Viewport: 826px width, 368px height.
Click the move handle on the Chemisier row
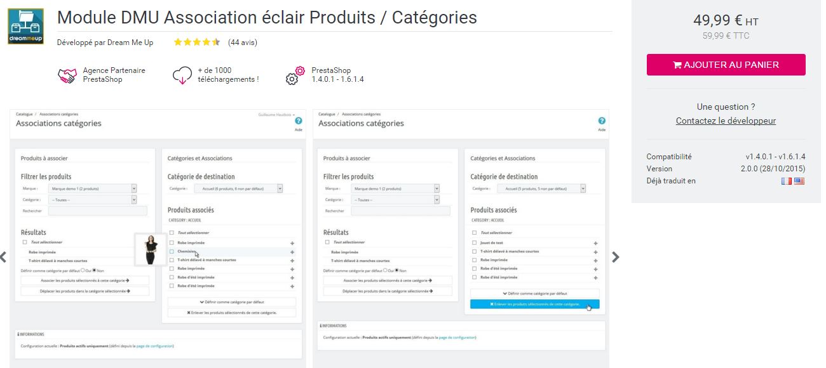[292, 252]
